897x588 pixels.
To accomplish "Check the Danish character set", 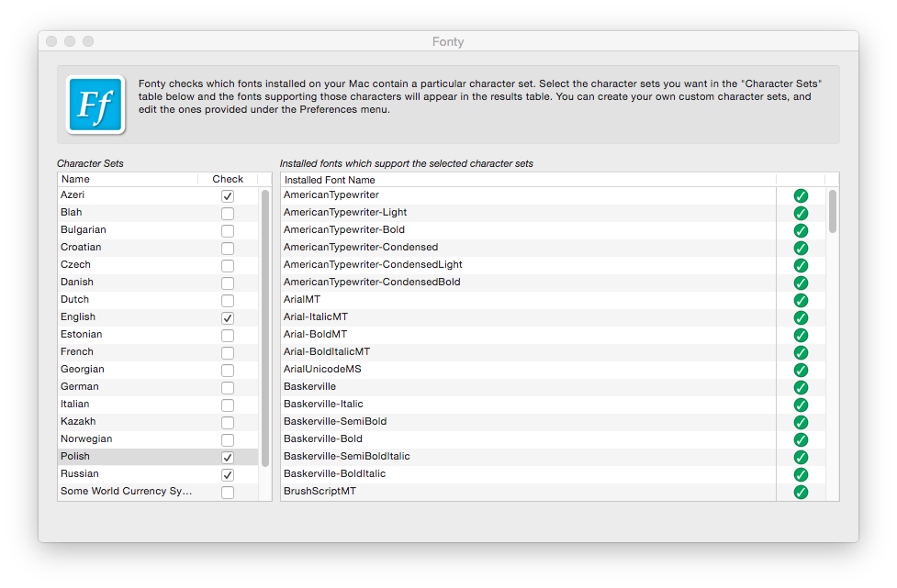I will tap(228, 283).
